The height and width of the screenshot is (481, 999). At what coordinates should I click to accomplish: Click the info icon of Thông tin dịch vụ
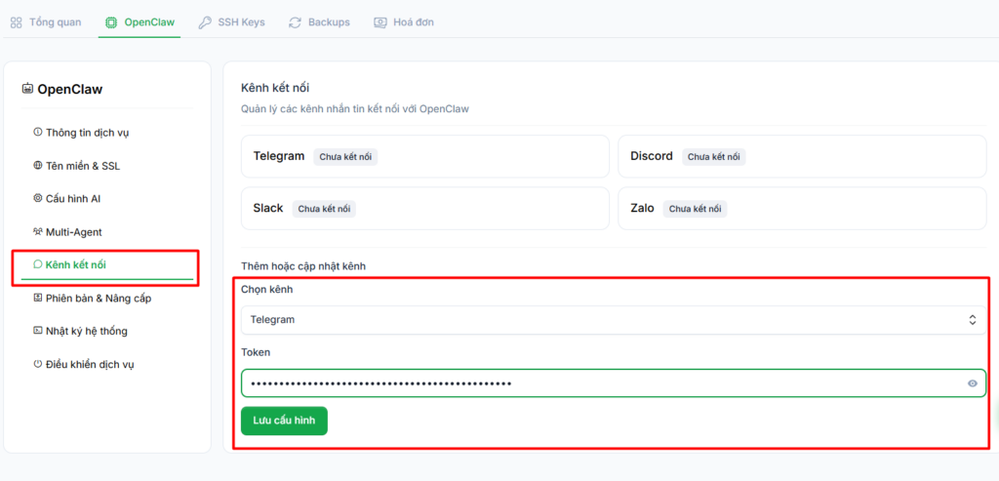tap(38, 132)
